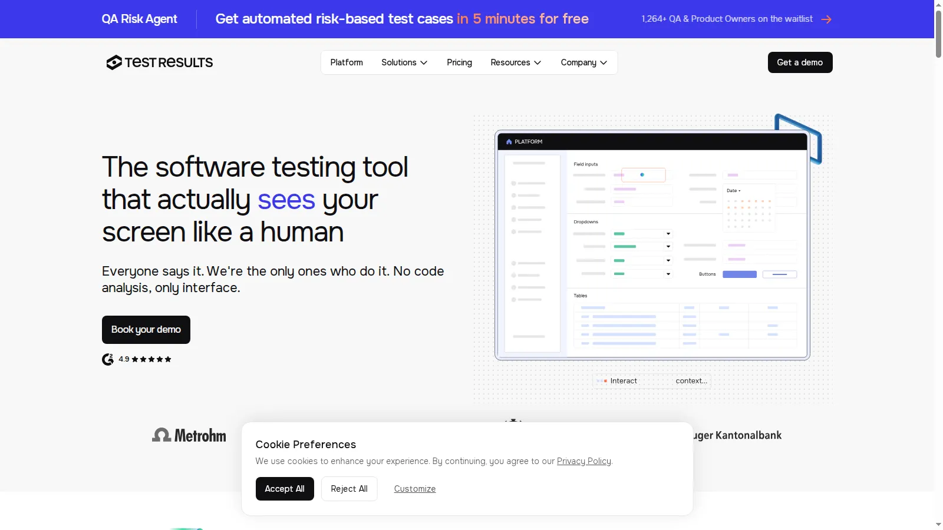Click the 4.9 five-star rating

[145, 359]
